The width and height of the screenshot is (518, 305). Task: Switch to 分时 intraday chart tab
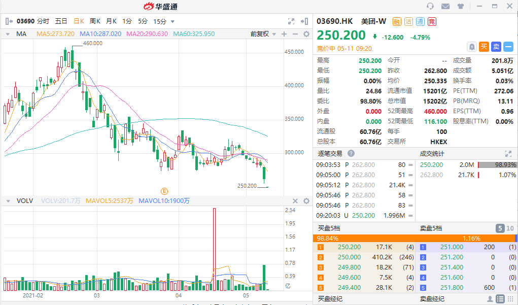click(43, 21)
